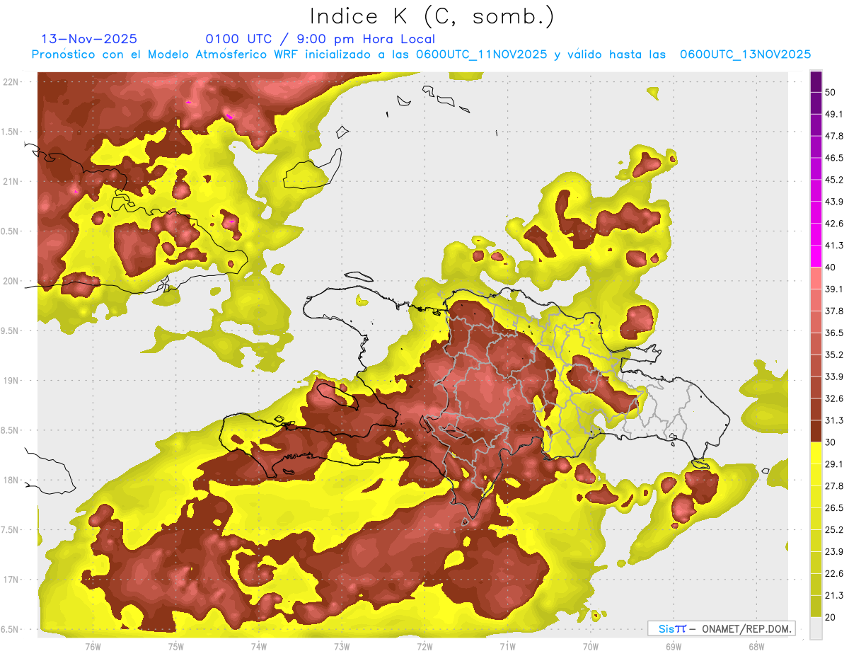Click the colorbar value '36.5'
This screenshot has height=656, width=849.
pyautogui.click(x=835, y=333)
